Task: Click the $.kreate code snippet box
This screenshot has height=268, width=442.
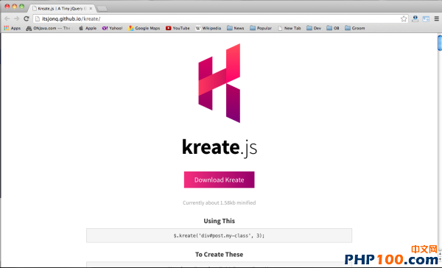Action: (x=219, y=236)
